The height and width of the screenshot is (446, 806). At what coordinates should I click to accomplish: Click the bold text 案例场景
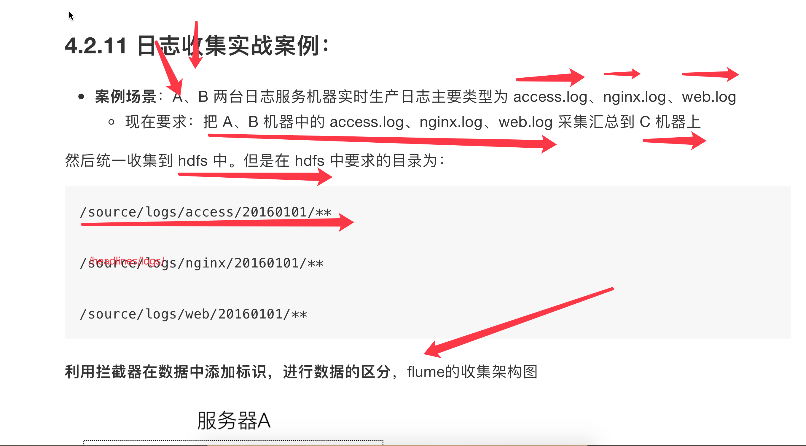point(126,97)
